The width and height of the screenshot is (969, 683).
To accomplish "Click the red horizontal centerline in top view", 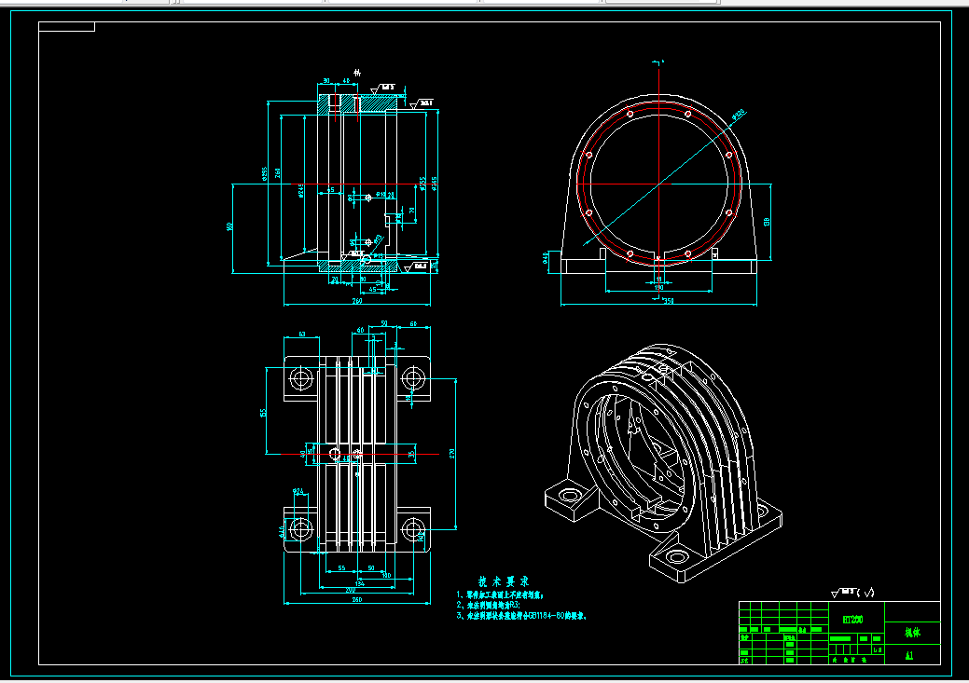I will coord(360,454).
